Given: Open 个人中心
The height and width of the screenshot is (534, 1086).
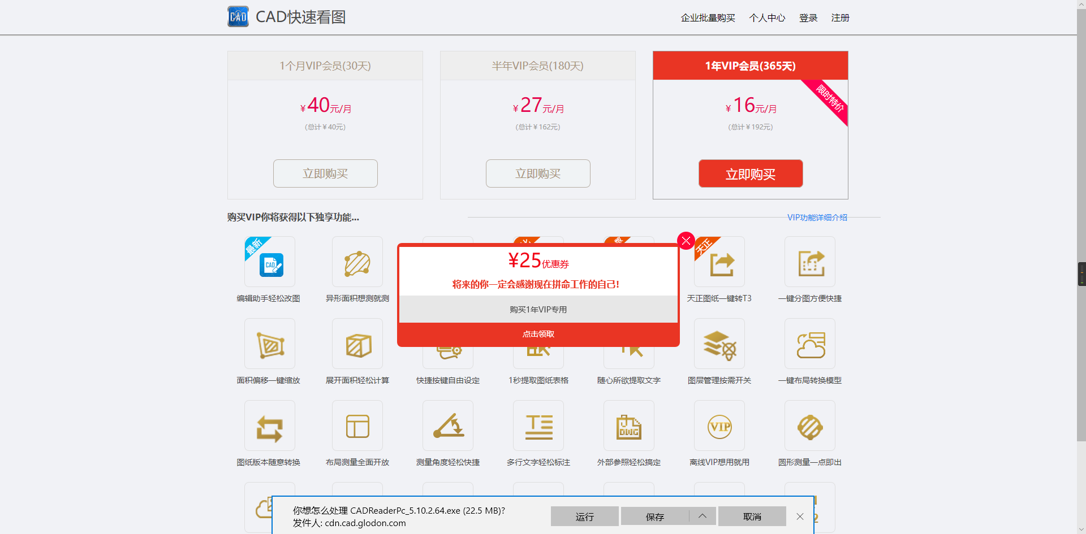Looking at the screenshot, I should (767, 18).
